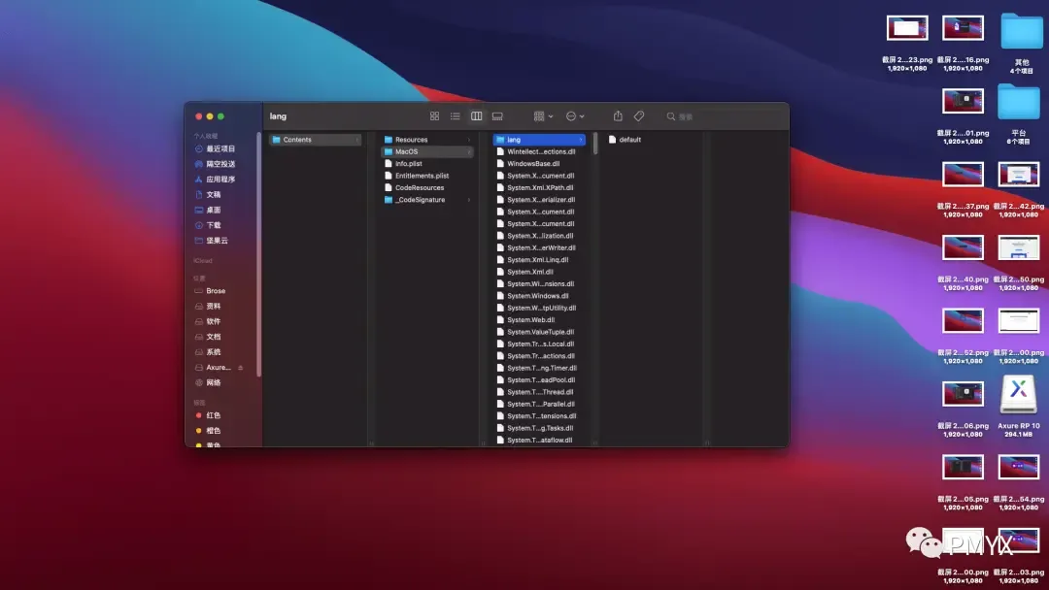Viewport: 1049px width, 590px height.
Task: Select the WindowsBase.dll file
Action: coord(533,164)
